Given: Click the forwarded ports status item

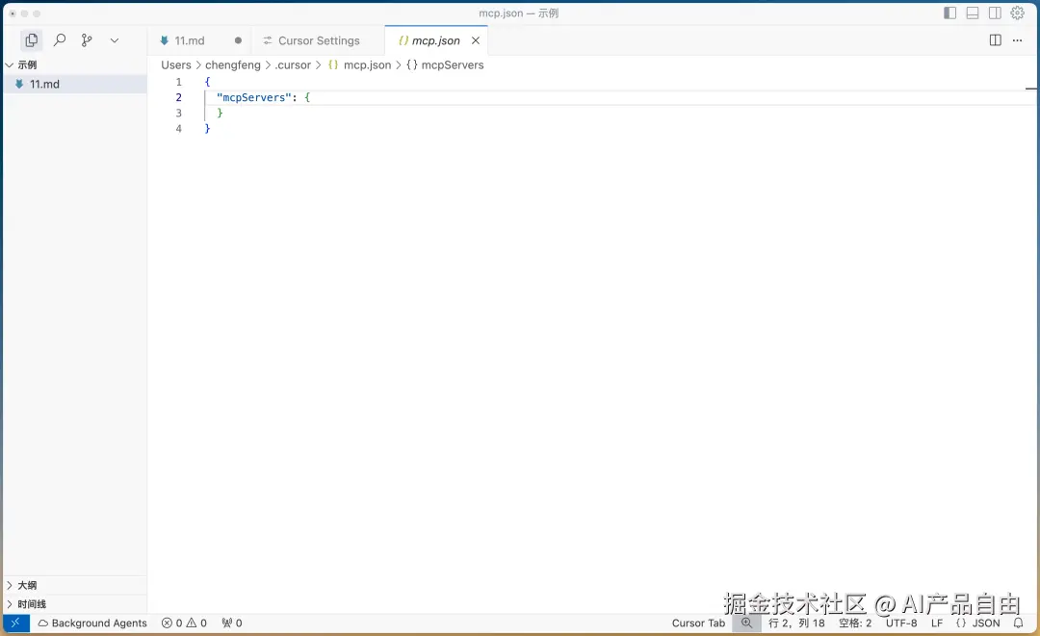Looking at the screenshot, I should point(232,623).
